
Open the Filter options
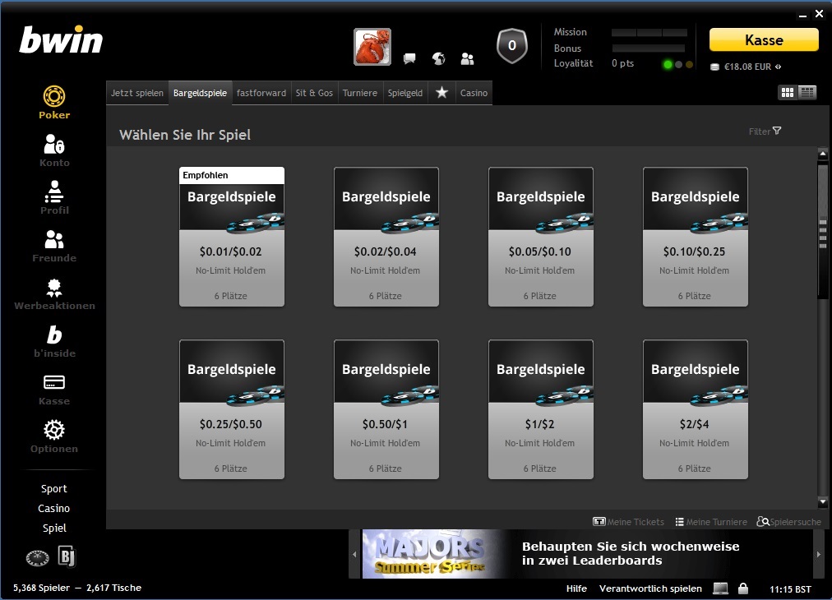point(765,131)
